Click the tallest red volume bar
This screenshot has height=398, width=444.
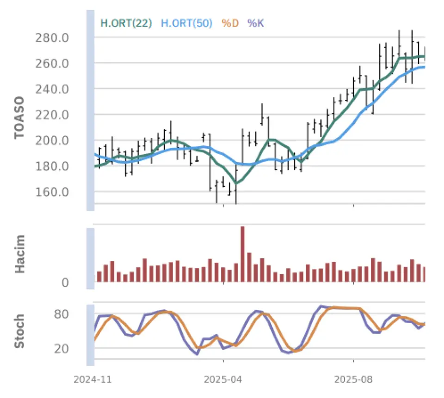point(242,254)
